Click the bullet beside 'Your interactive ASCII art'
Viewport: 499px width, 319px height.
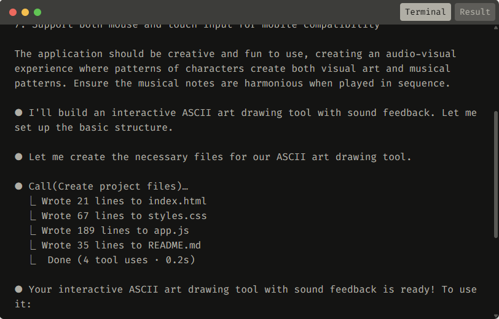(18, 289)
